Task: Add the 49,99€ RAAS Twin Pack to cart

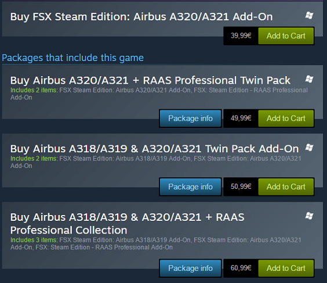Action: click(286, 119)
